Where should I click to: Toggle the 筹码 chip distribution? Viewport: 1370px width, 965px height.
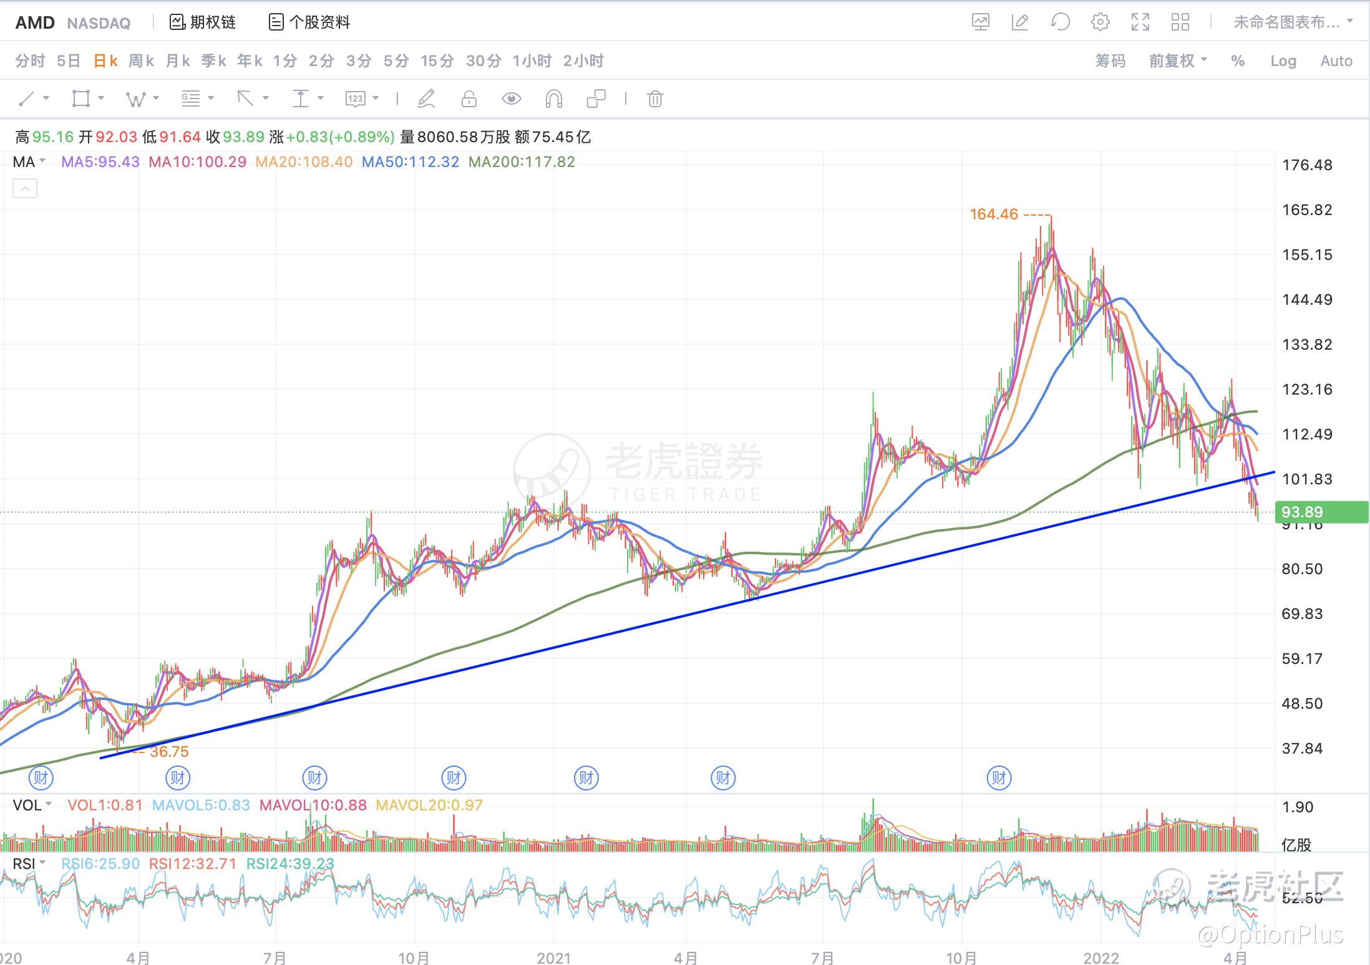pos(1110,61)
